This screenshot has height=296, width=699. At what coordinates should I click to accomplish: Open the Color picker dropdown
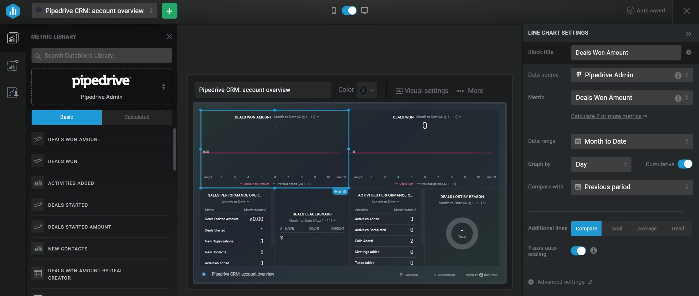(x=367, y=90)
